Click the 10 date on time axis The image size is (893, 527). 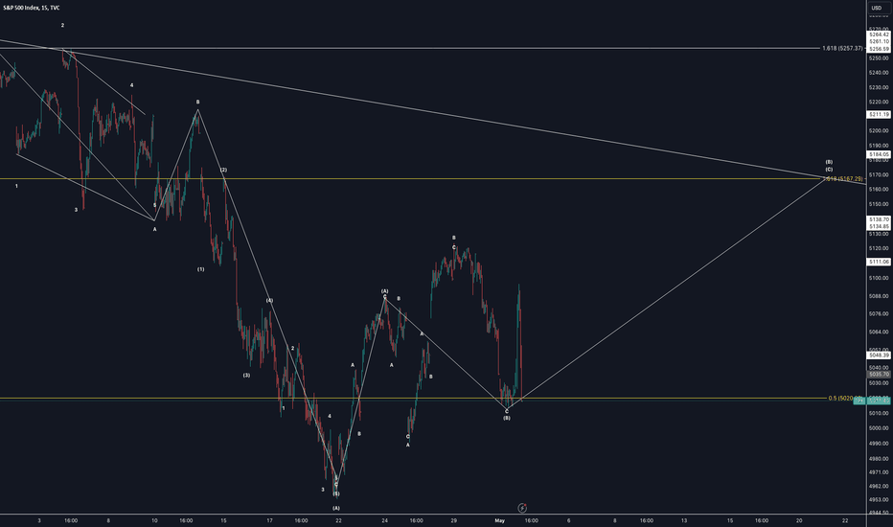click(154, 520)
